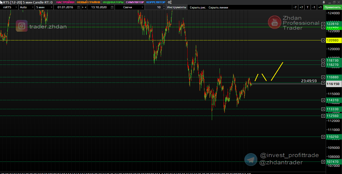
Task: Remove the 110250 level line
Action: click(323, 137)
